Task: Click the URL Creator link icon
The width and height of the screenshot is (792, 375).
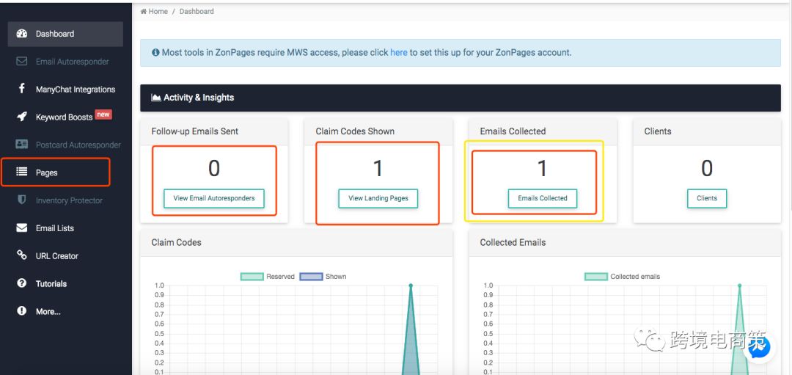Action: 22,255
